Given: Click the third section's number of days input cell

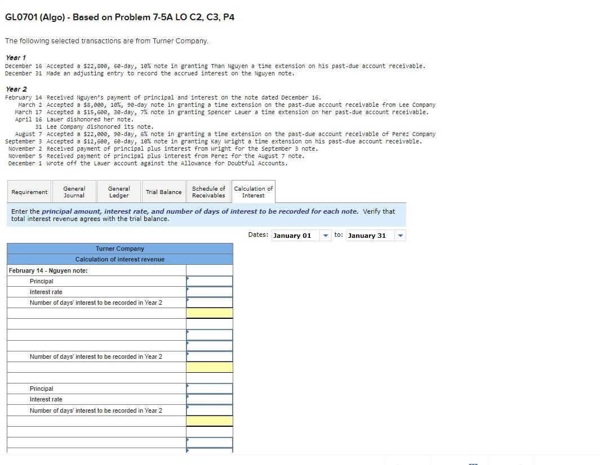Looking at the screenshot, I should (210, 410).
